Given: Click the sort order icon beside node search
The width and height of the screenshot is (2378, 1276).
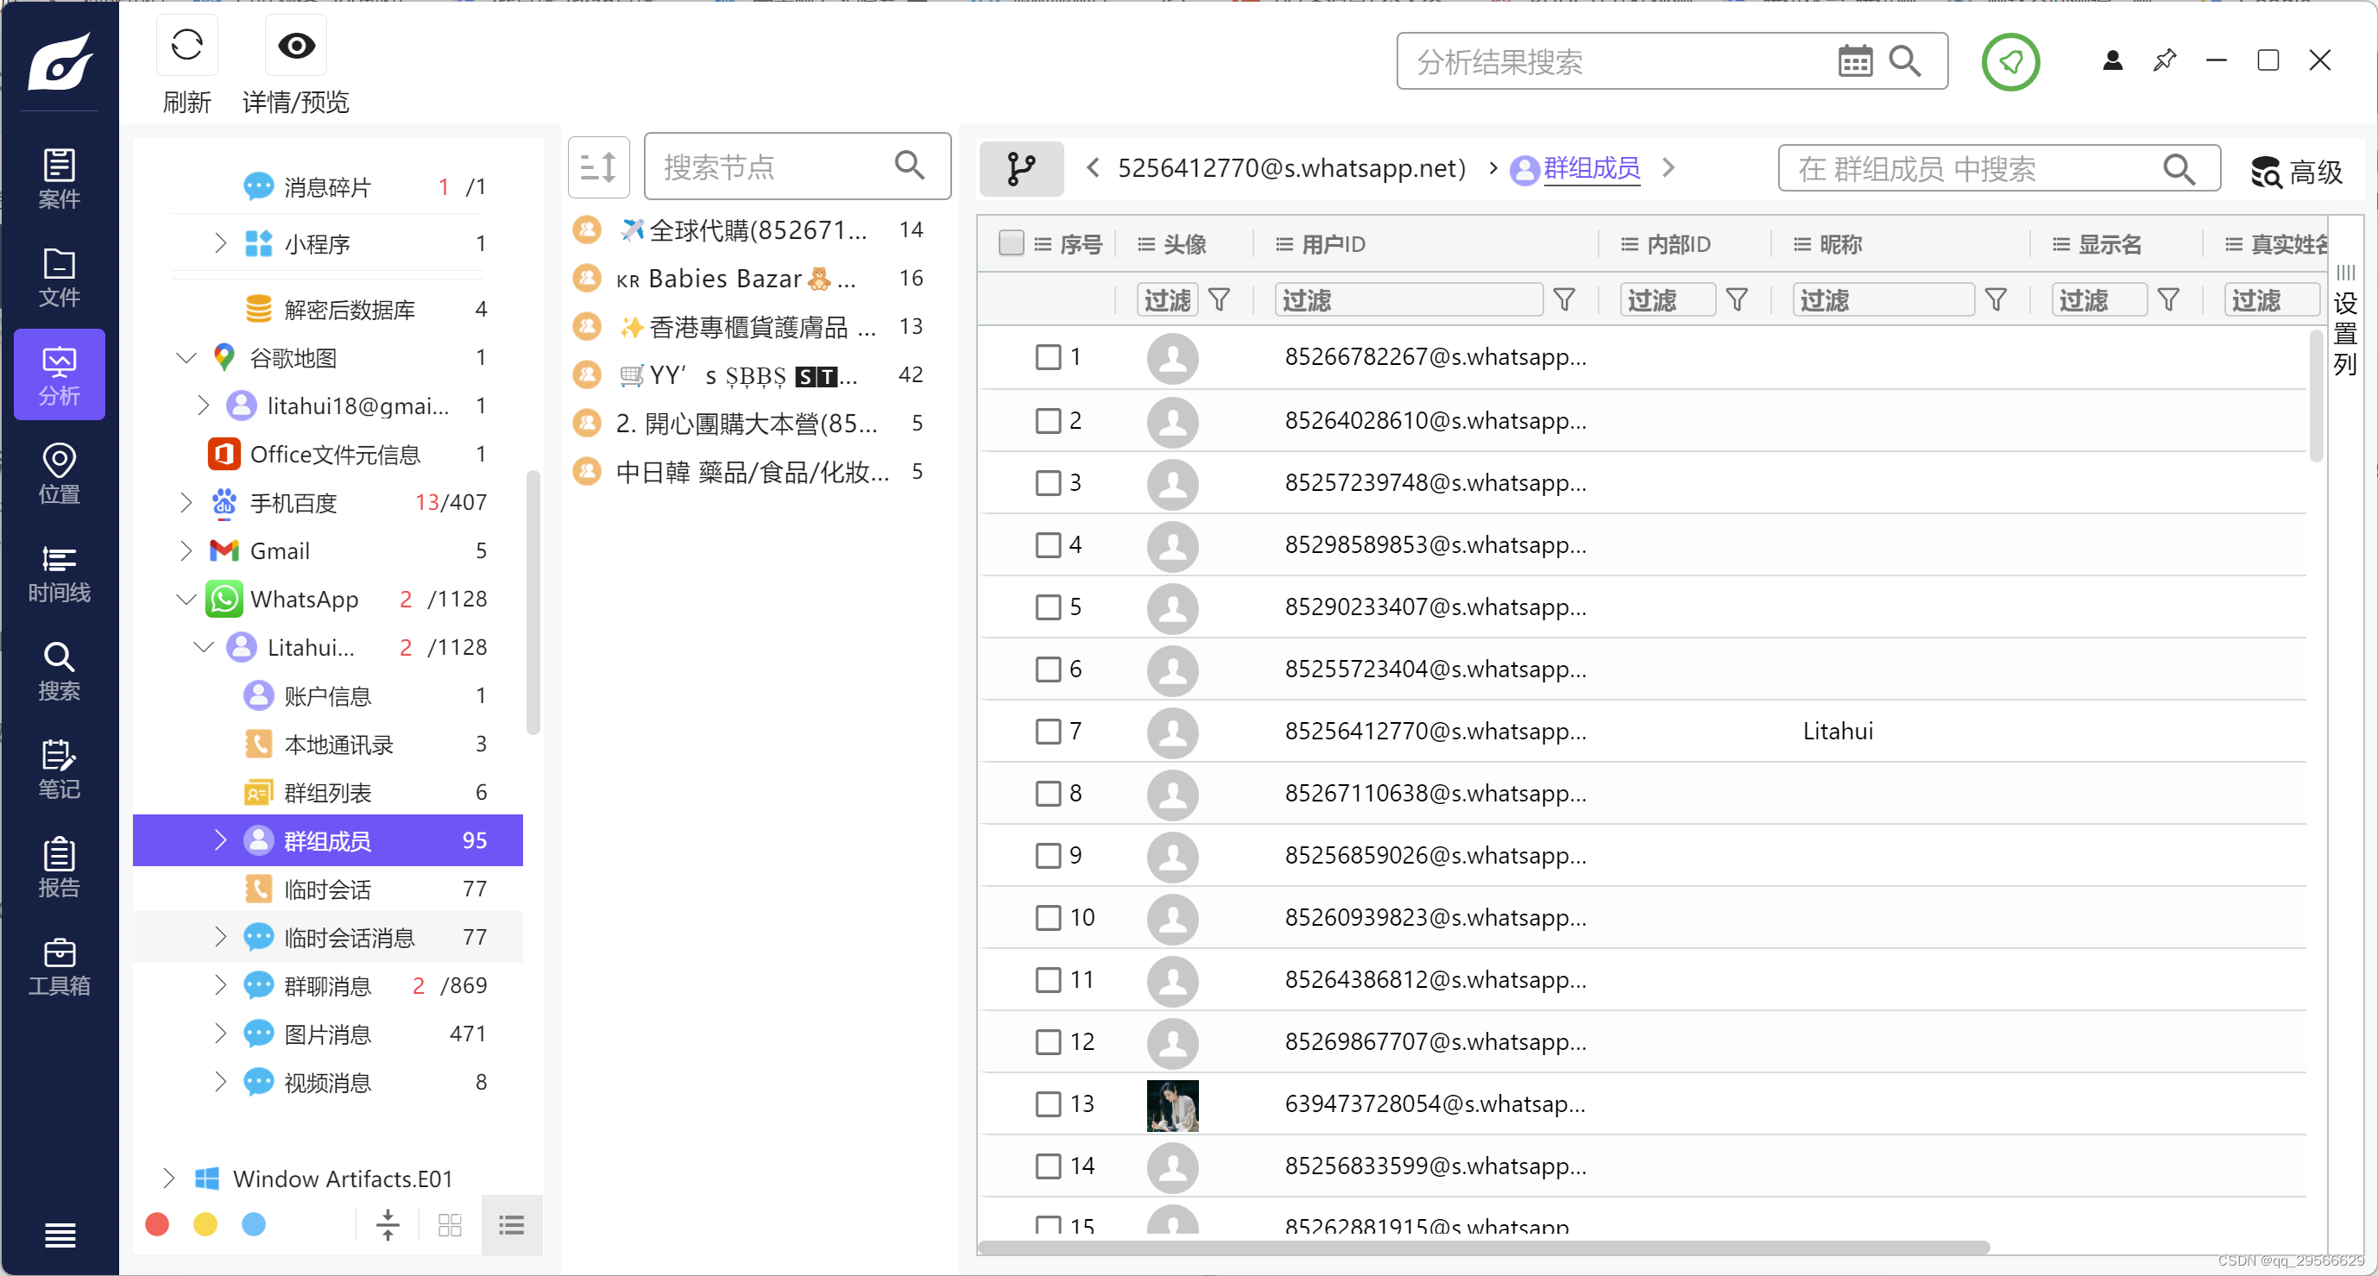Looking at the screenshot, I should click(x=598, y=167).
